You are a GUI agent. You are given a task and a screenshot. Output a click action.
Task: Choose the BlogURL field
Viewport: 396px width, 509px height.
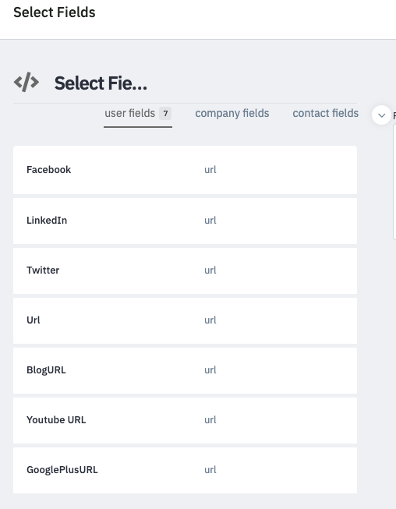(185, 370)
